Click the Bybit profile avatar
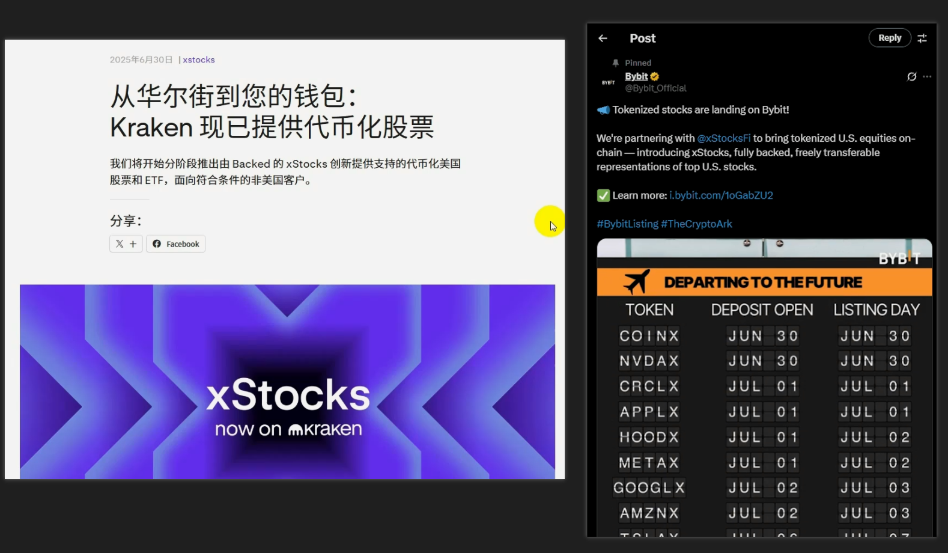This screenshot has width=948, height=553. tap(608, 82)
